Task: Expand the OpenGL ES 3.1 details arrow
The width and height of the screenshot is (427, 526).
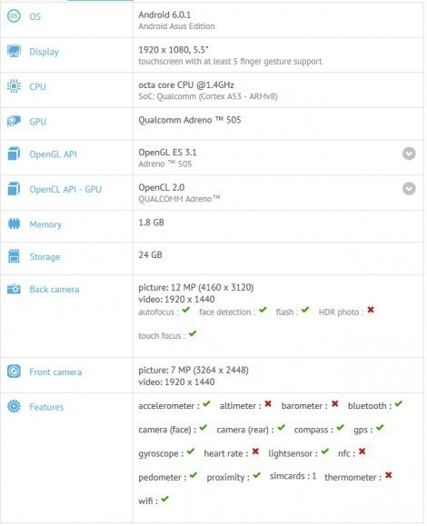Action: coord(409,154)
